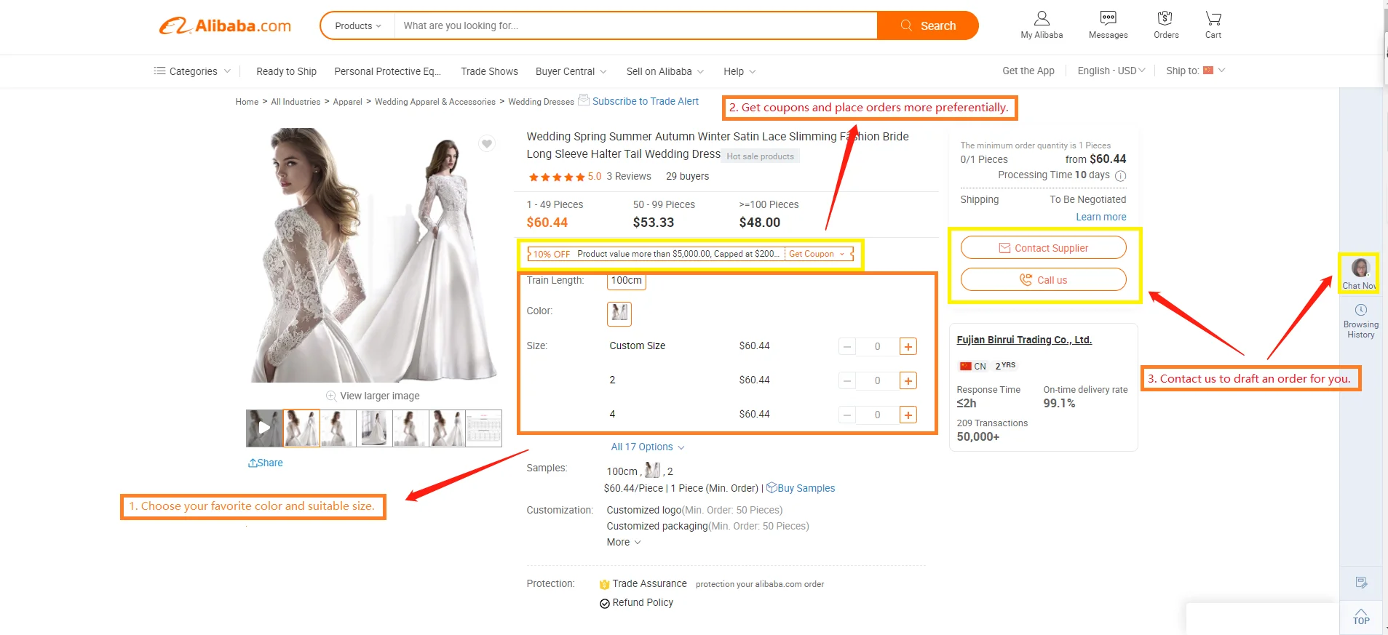1388x635 pixels.
Task: Expand the Sell on Alibaba menu
Action: [665, 71]
